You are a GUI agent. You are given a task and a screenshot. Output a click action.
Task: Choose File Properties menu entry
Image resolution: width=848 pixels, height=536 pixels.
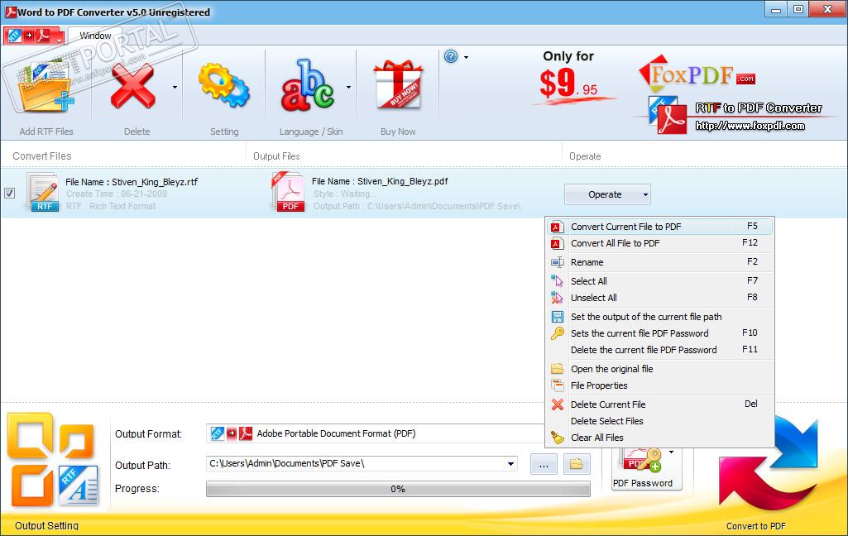pos(660,385)
